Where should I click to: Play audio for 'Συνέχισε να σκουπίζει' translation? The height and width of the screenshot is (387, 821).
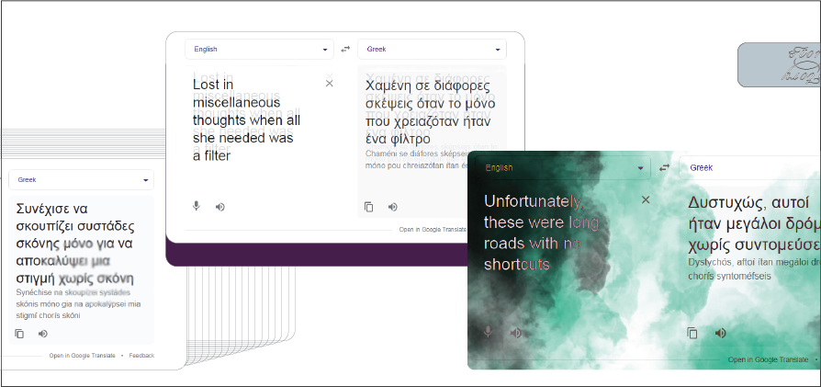click(x=43, y=334)
